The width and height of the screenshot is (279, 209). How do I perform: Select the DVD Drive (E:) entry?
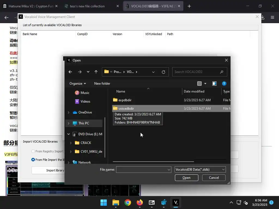[x=90, y=134]
